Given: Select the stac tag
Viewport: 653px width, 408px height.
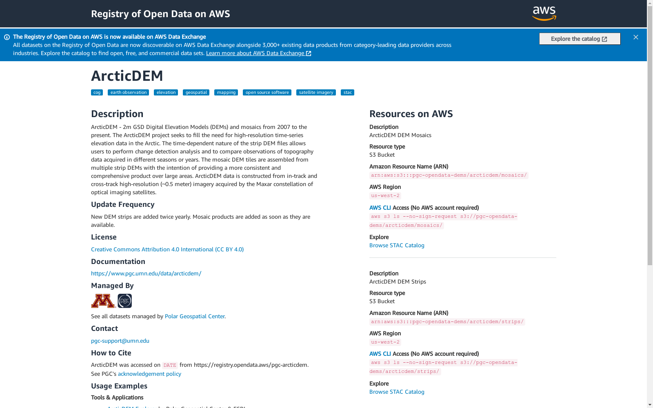Looking at the screenshot, I should (347, 93).
